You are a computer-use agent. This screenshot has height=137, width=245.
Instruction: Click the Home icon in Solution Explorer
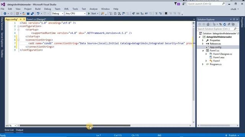208,24
